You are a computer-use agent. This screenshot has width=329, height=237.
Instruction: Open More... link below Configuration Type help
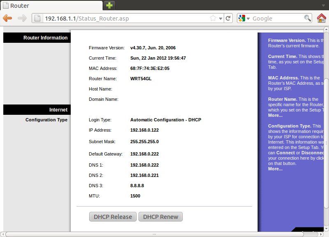[275, 169]
